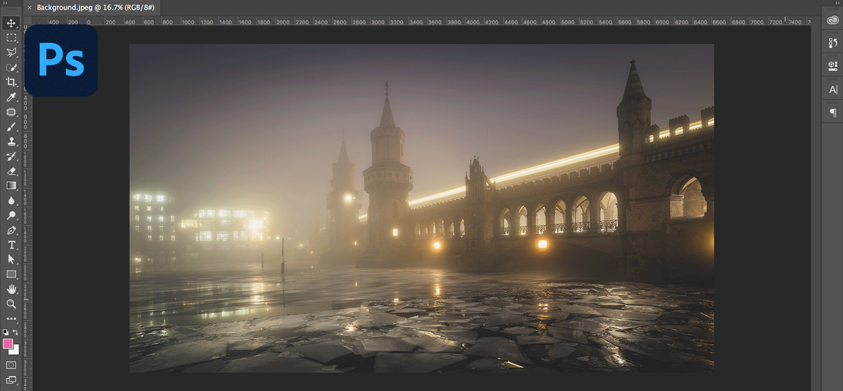843x391 pixels.
Task: Select the Clone Stamp tool
Action: (x=11, y=141)
